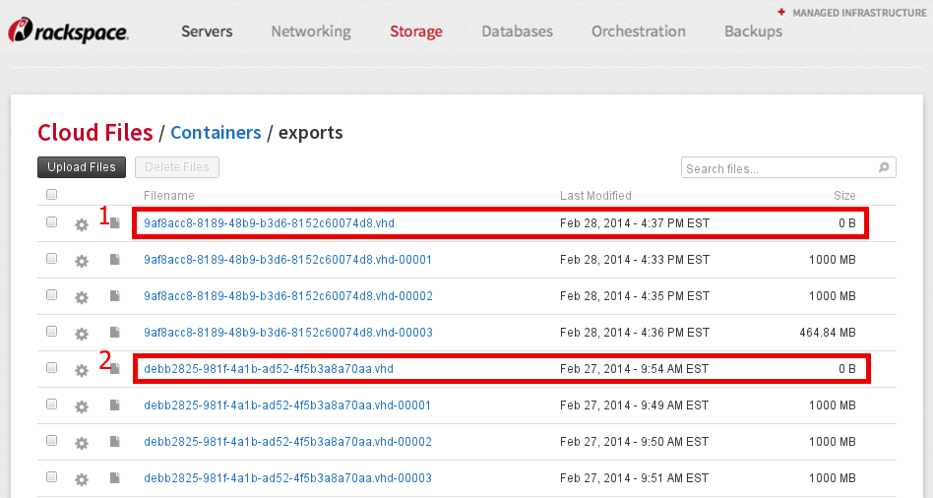Open file debb2825...70aa.vhd-00003

point(287,477)
